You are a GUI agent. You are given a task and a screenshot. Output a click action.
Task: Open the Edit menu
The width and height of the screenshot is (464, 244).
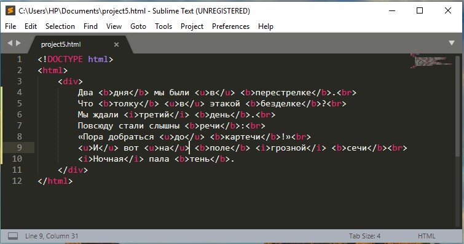pos(31,26)
